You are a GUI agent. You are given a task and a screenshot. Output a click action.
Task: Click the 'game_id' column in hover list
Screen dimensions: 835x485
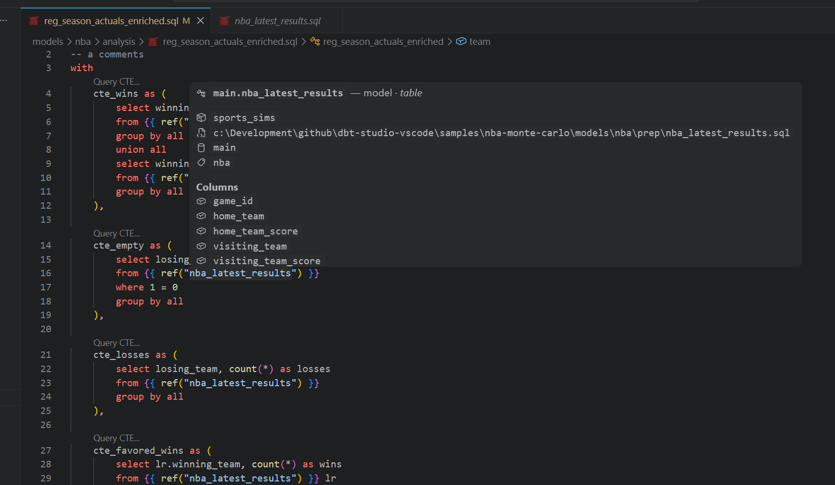click(x=233, y=201)
